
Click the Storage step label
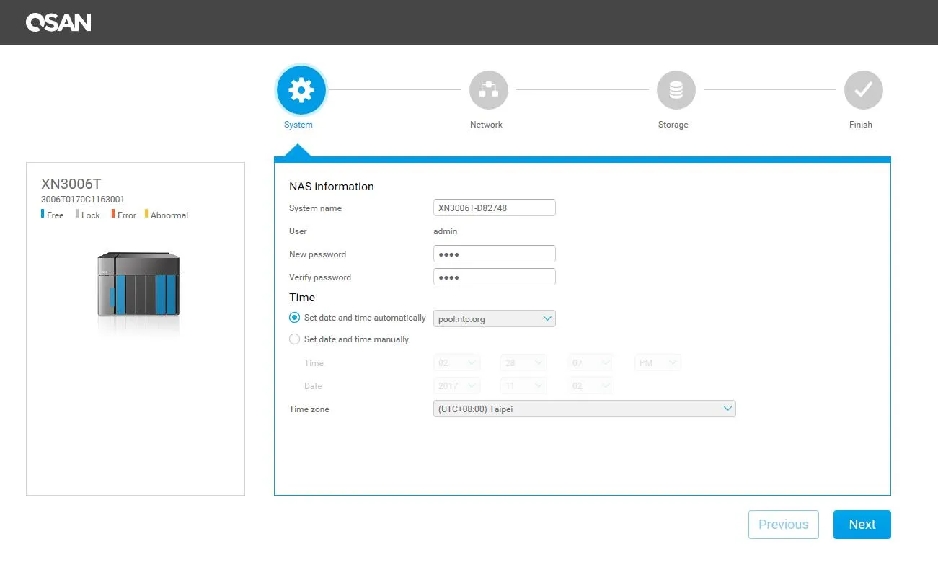pyautogui.click(x=673, y=125)
